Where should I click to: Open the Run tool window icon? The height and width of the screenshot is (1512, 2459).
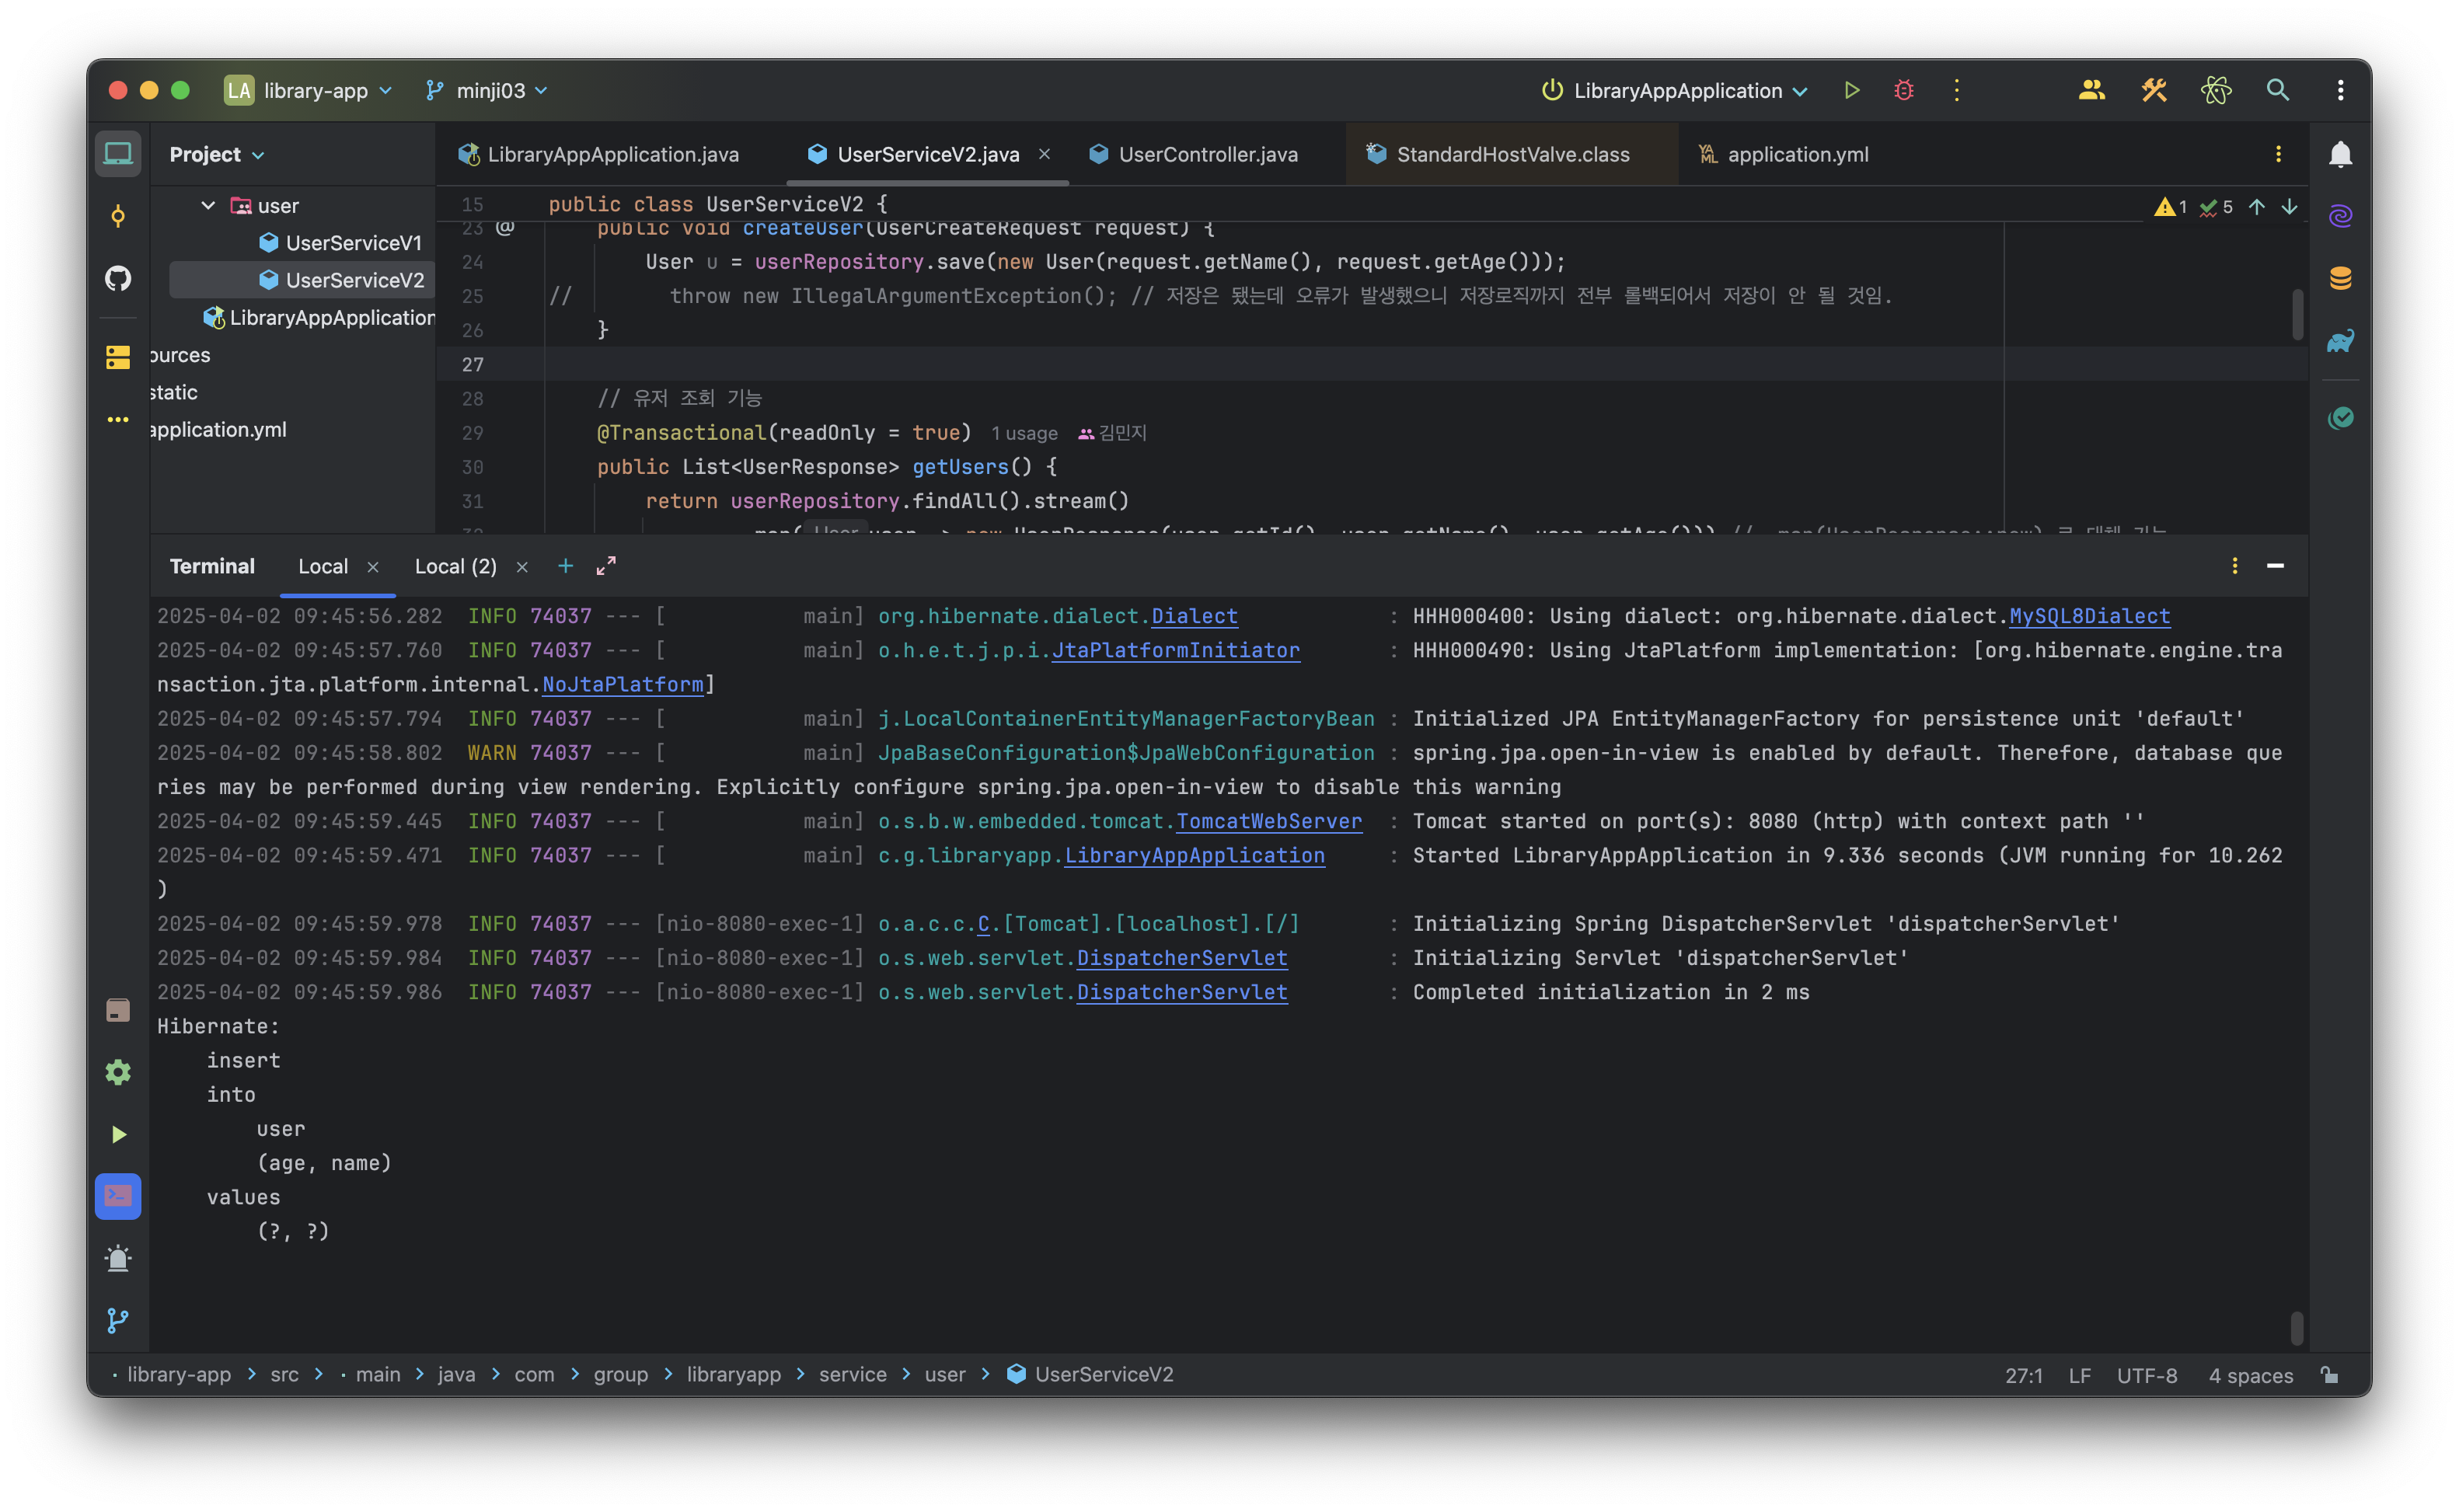[118, 1134]
